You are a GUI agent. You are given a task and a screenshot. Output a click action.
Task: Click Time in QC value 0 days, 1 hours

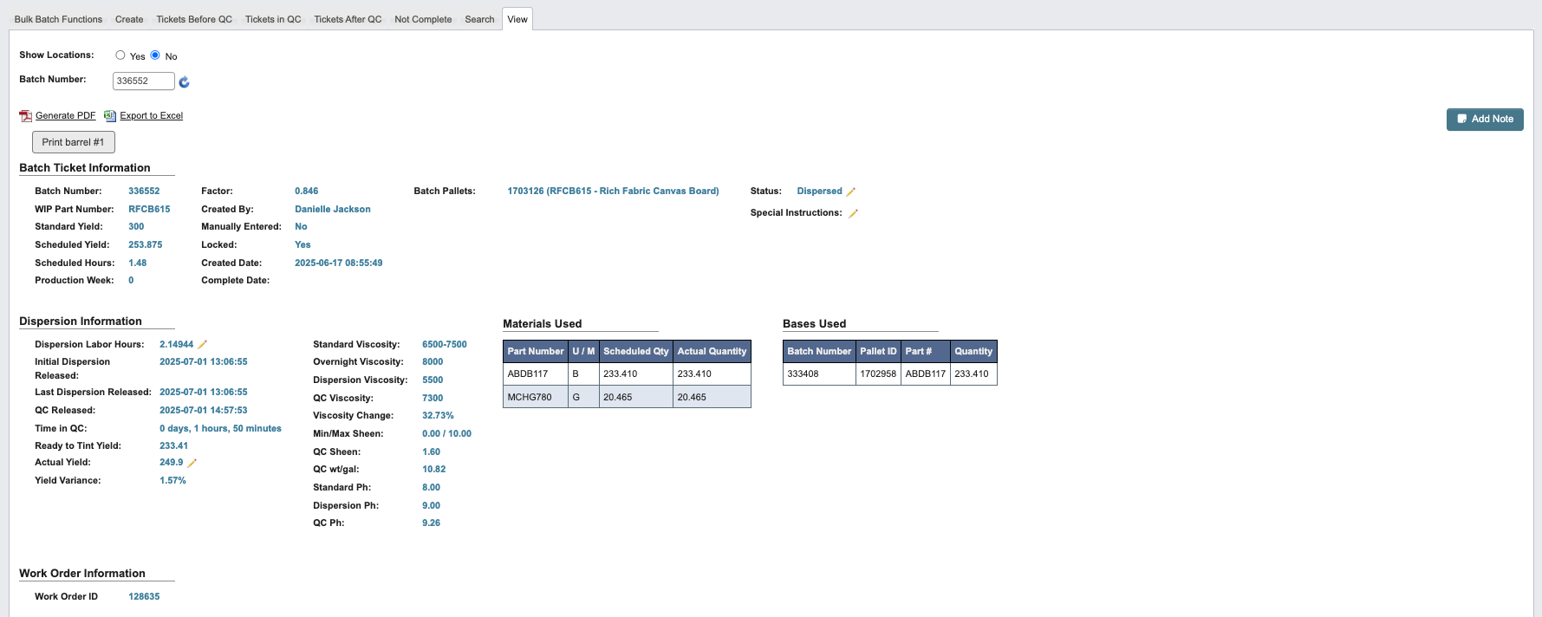pos(220,429)
